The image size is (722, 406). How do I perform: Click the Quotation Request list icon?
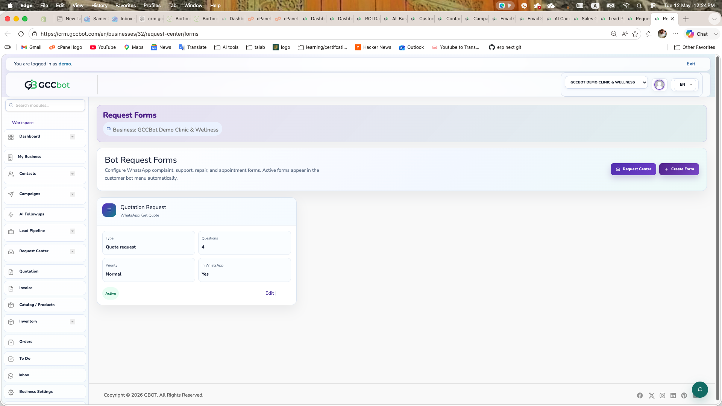[x=109, y=210]
